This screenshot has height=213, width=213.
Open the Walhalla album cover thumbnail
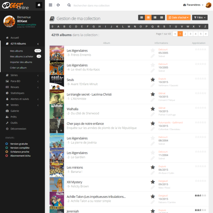coord(57,111)
